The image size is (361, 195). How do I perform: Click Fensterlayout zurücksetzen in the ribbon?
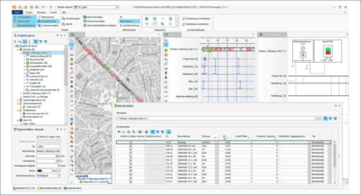tap(196, 19)
